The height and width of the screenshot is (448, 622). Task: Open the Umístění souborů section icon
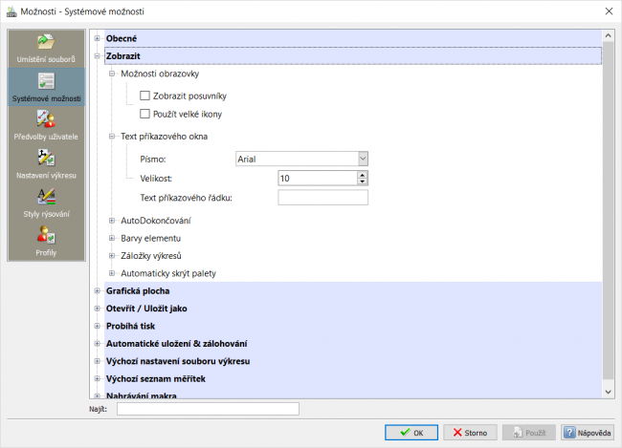tap(46, 42)
